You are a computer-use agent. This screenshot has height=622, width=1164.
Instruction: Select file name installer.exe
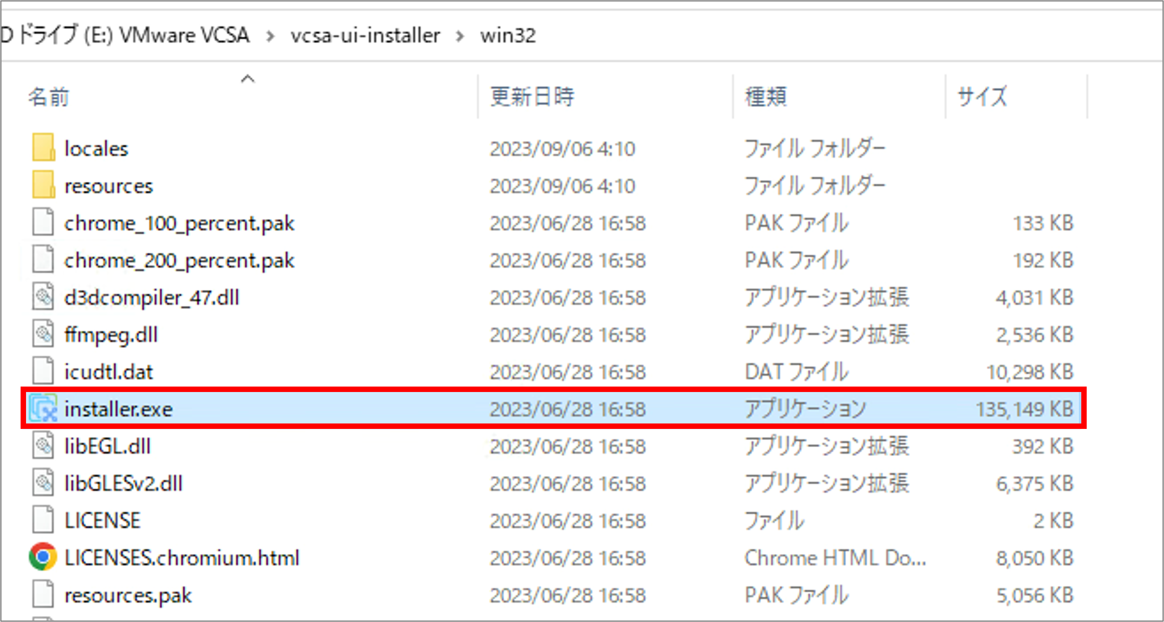click(x=118, y=409)
